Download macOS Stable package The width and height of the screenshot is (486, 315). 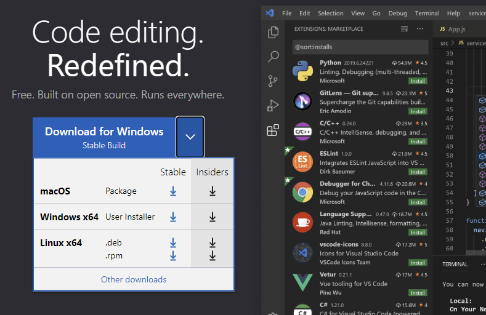tap(173, 191)
